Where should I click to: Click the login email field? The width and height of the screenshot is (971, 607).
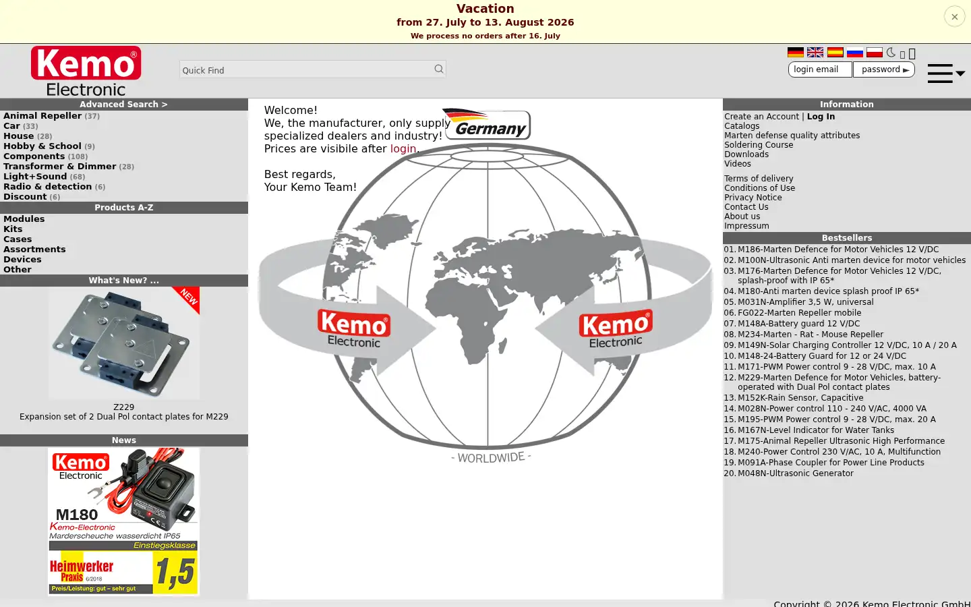[x=820, y=69]
